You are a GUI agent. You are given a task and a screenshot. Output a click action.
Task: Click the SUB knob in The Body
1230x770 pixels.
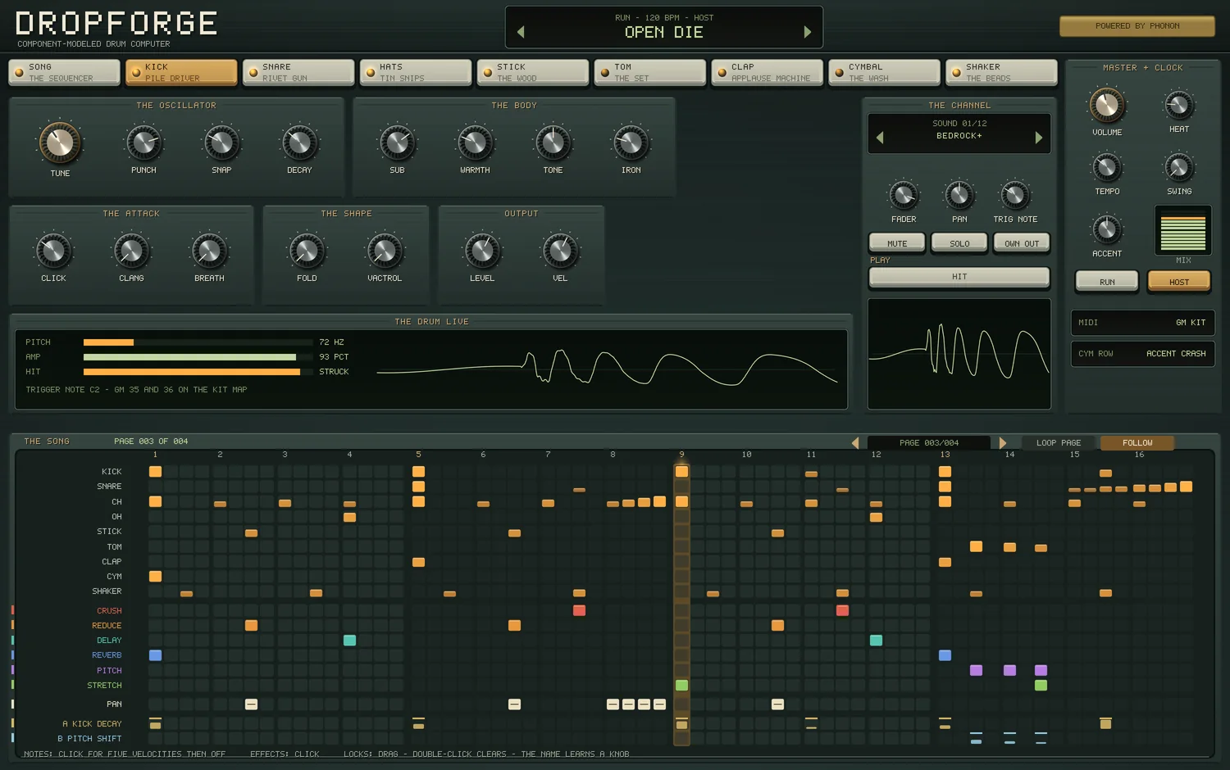tap(397, 143)
